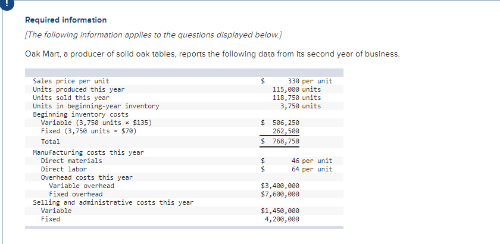Click the '46 per unit' value
The image size is (500, 244).
coord(312,161)
